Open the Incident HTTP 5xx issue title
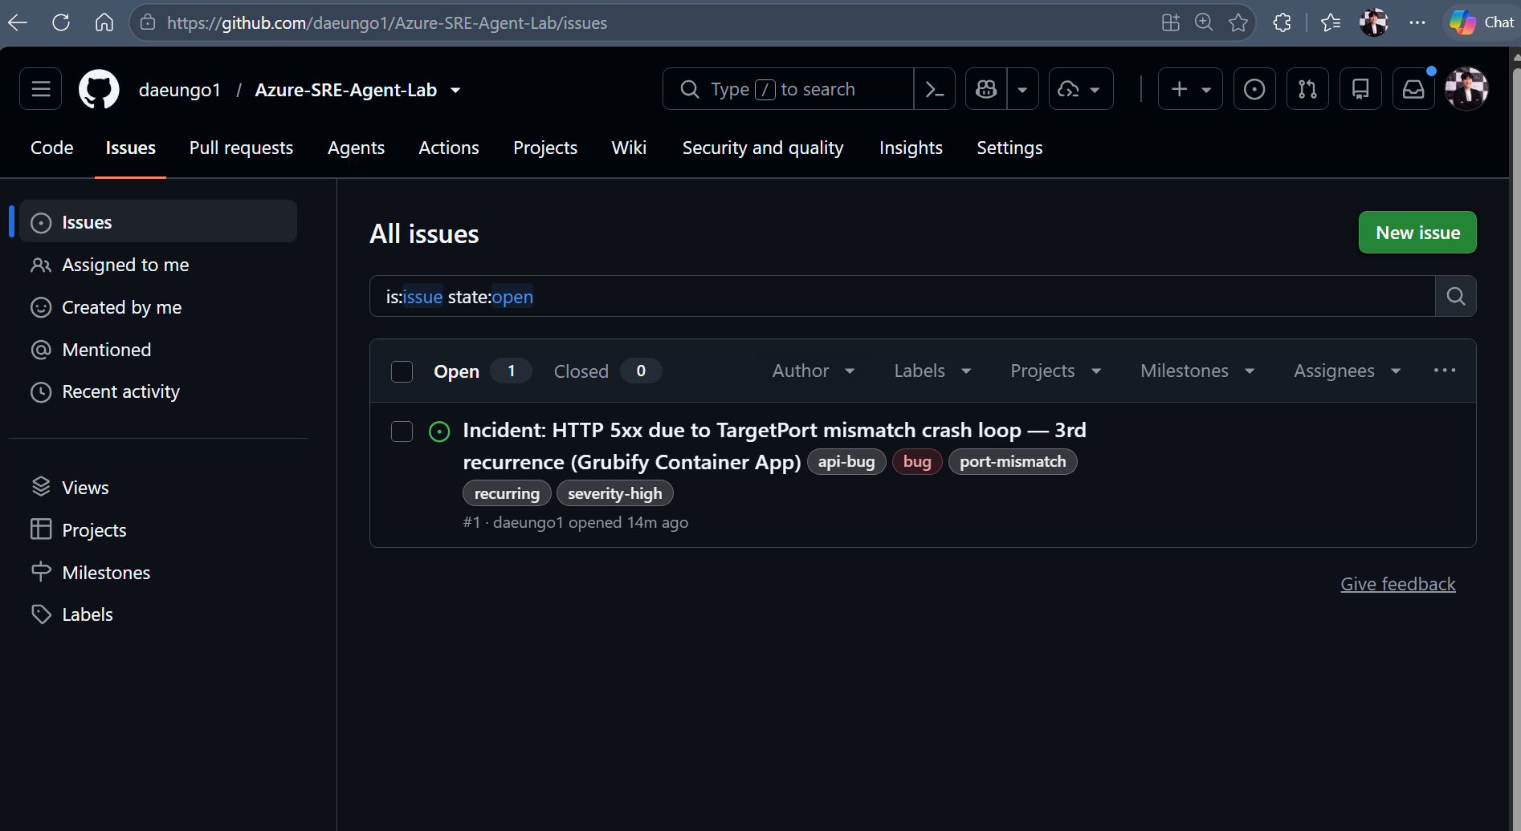 tap(774, 446)
